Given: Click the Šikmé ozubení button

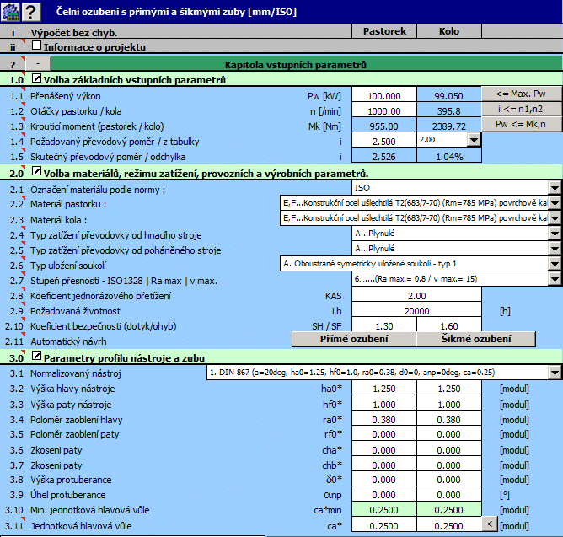Looking at the screenshot, I should click(x=476, y=339).
